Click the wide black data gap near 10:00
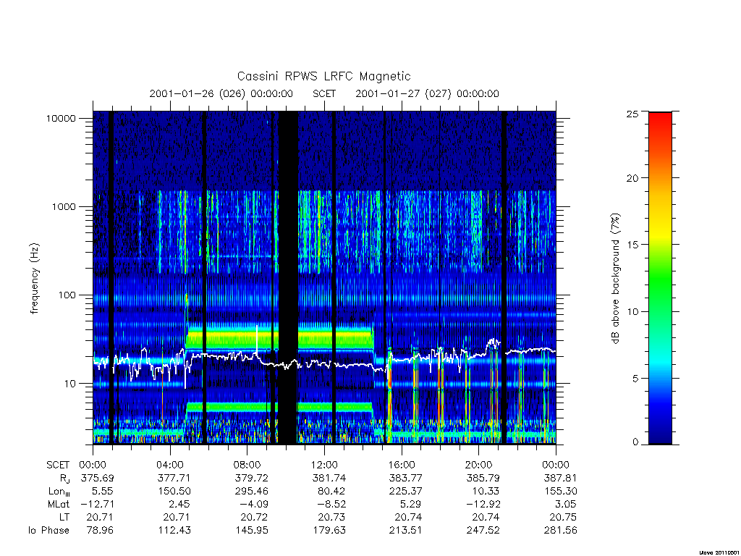 point(288,277)
